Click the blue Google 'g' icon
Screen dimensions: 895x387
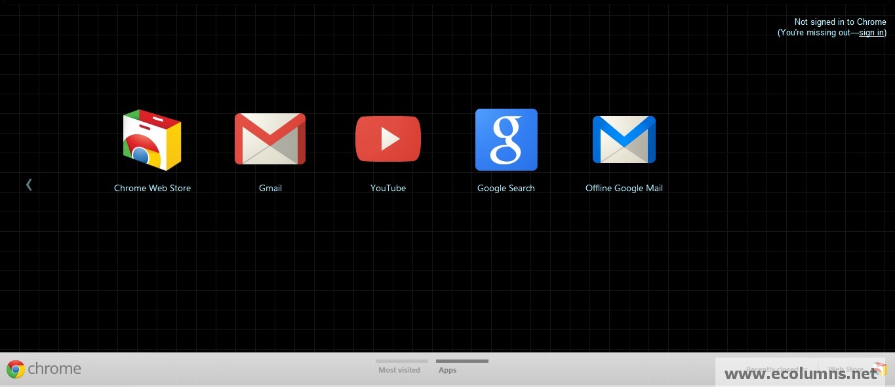506,139
